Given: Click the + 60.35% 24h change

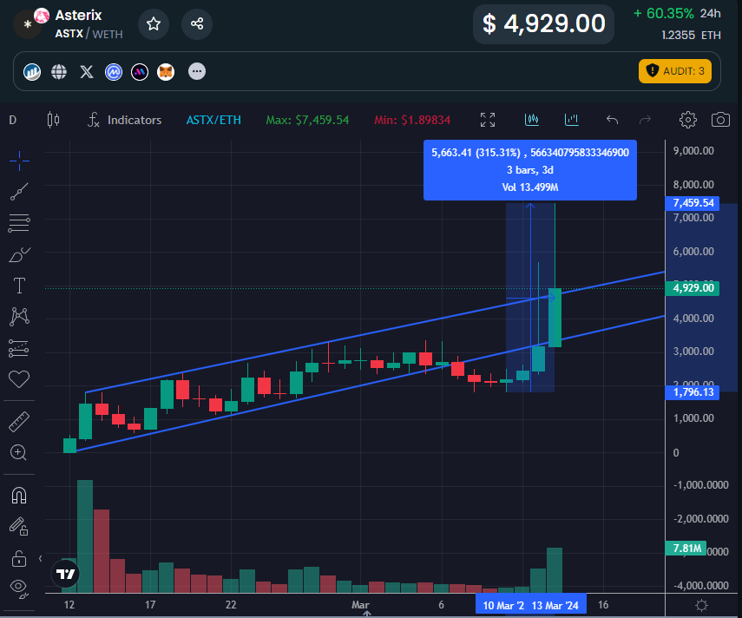Looking at the screenshot, I should (x=677, y=14).
